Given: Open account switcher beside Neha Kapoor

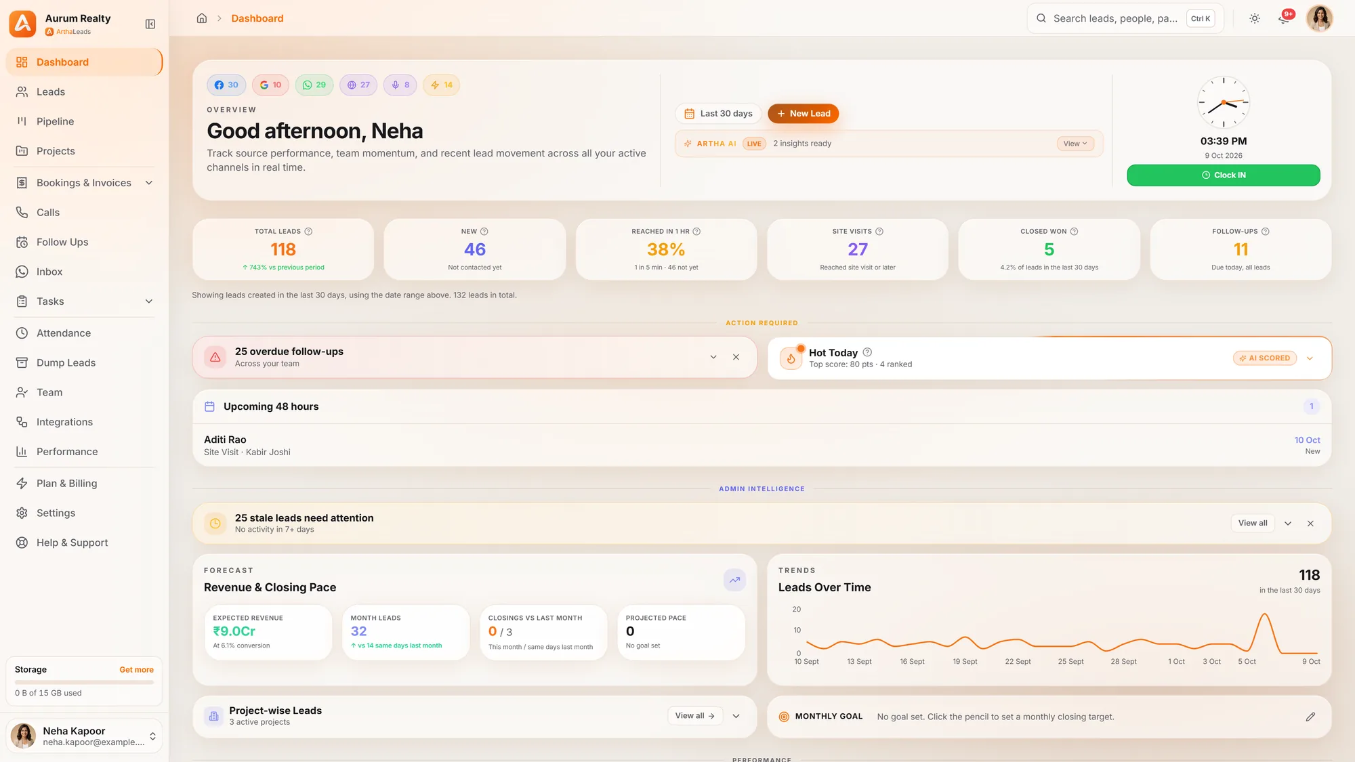Looking at the screenshot, I should tap(152, 736).
